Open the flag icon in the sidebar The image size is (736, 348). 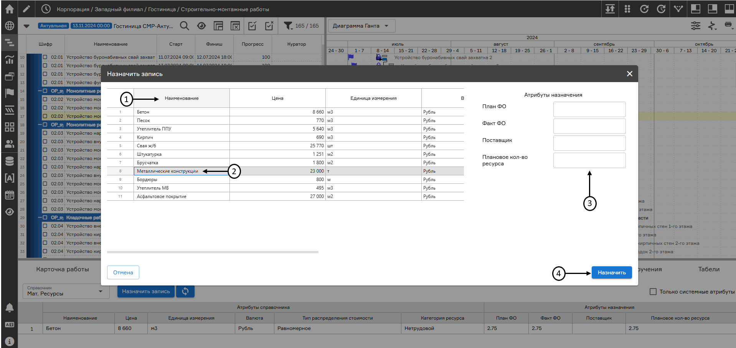click(9, 93)
